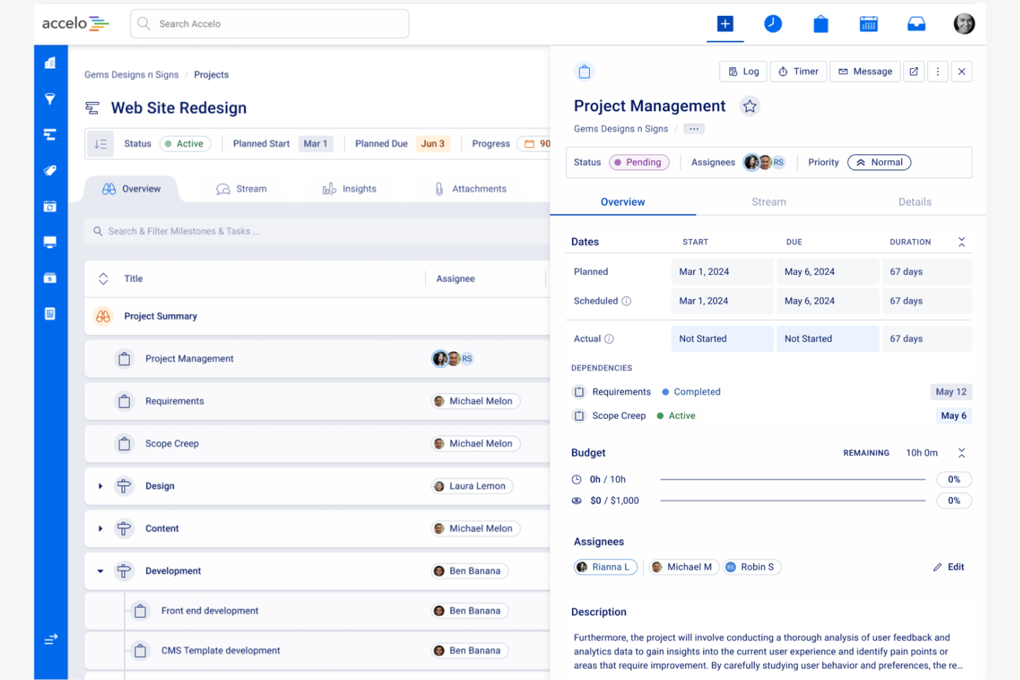Open the Normal priority dropdown
The width and height of the screenshot is (1020, 680).
(x=879, y=163)
